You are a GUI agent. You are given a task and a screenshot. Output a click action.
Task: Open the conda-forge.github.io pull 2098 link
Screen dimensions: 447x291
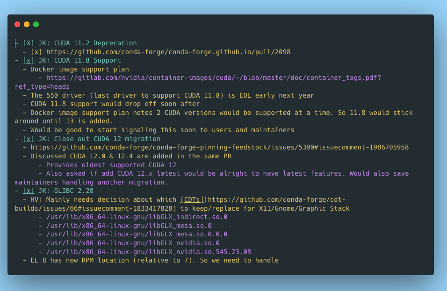(x=168, y=52)
